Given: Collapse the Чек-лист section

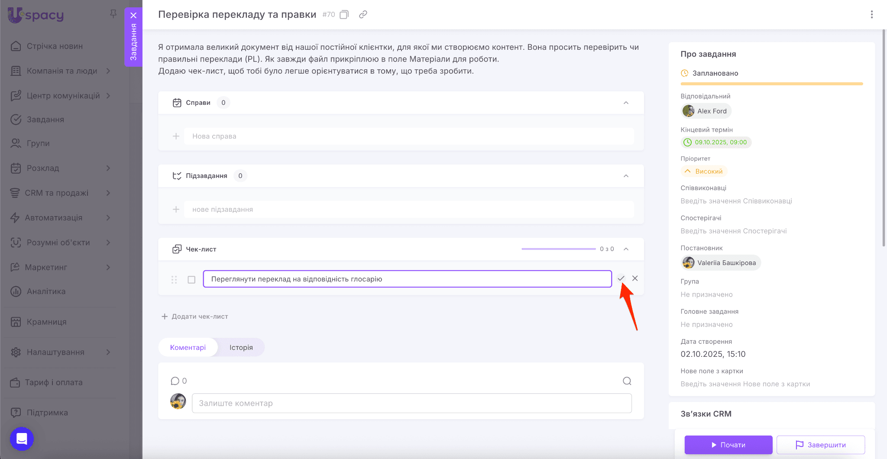Looking at the screenshot, I should [626, 249].
